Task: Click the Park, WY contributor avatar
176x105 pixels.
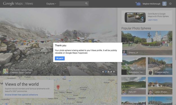Action: tap(124, 92)
